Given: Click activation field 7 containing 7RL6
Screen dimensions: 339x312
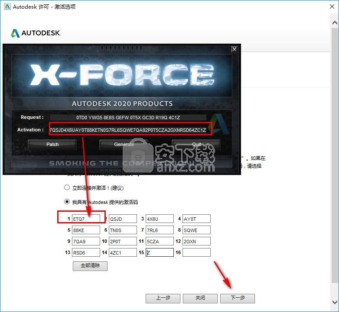Looking at the screenshot, I should [x=160, y=230].
